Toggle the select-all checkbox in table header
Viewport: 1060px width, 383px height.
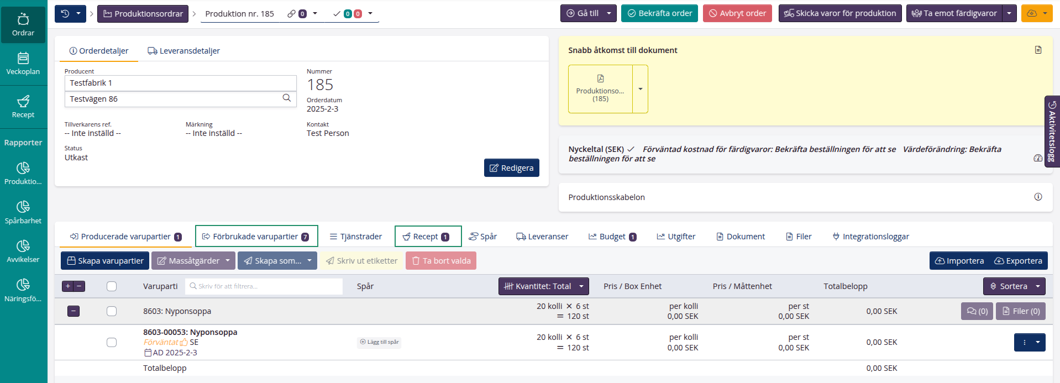(112, 286)
